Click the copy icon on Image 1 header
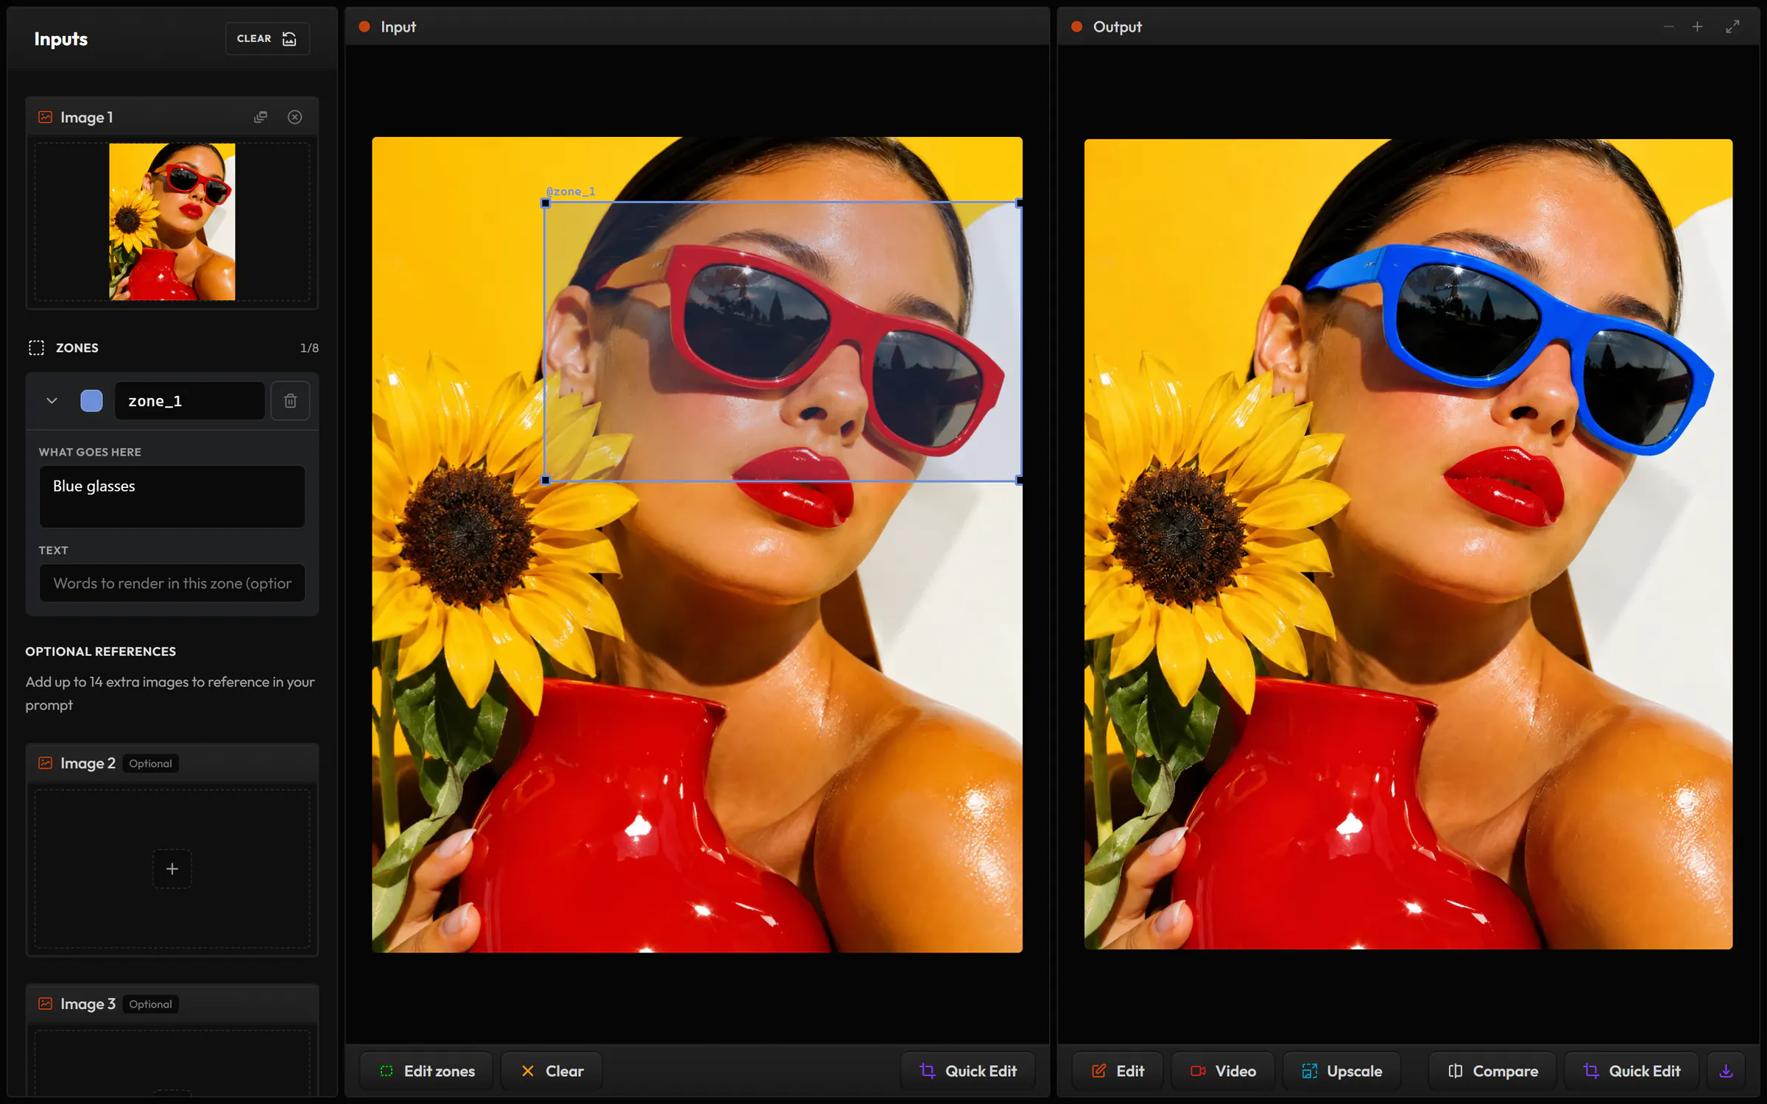Screen dimensions: 1767x1104 [261, 117]
